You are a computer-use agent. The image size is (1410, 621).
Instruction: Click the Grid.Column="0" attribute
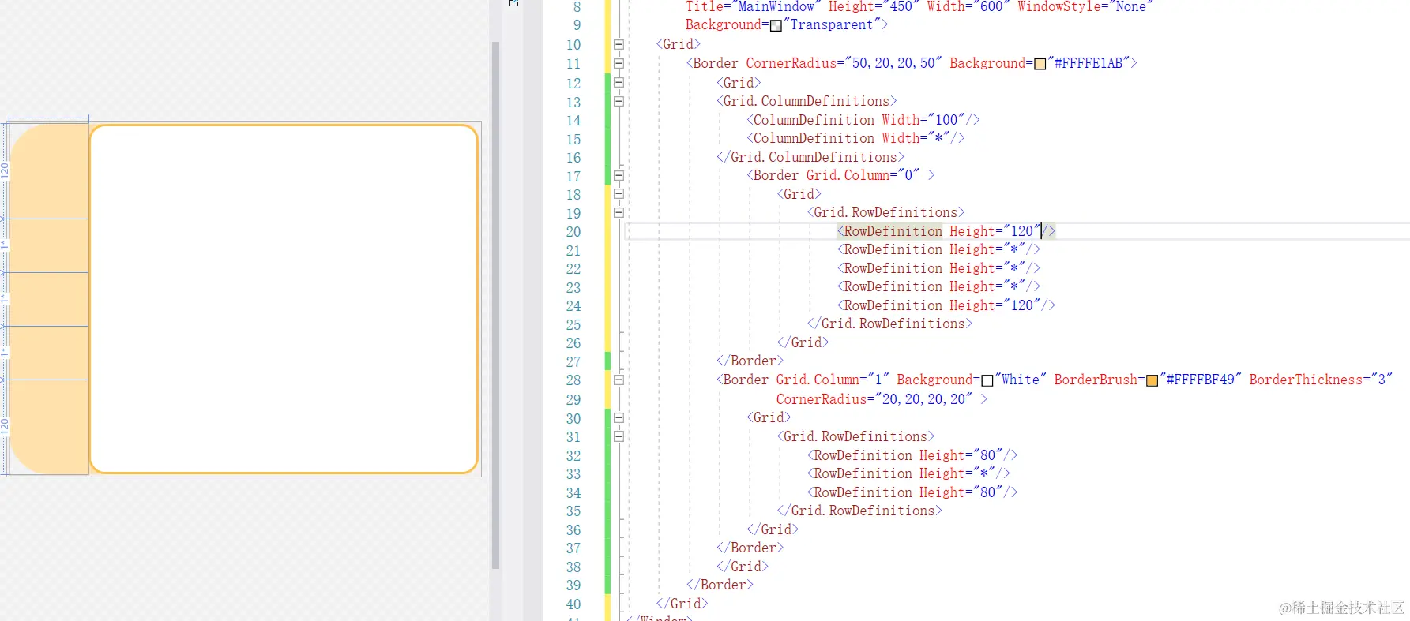coord(863,175)
